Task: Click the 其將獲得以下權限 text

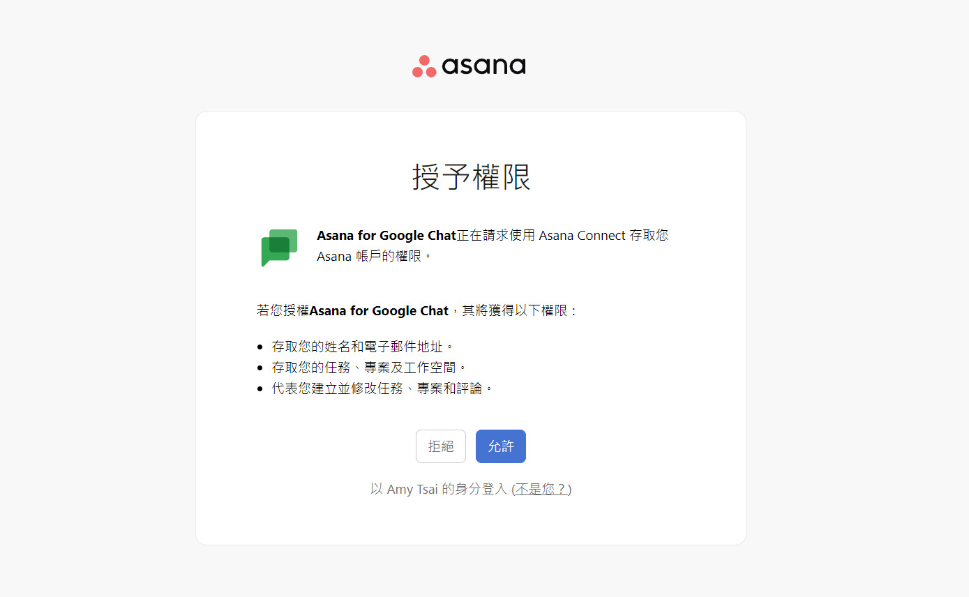Action: (515, 311)
